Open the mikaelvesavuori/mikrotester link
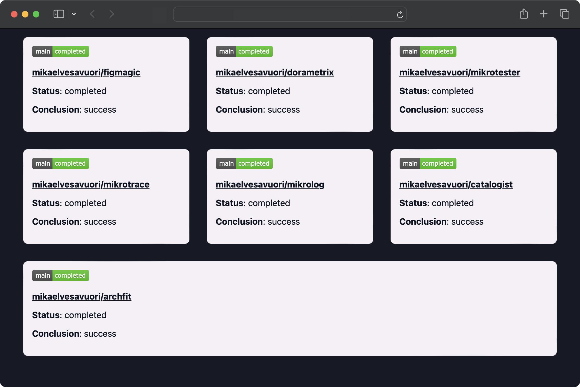This screenshot has width=580, height=387. (x=459, y=72)
